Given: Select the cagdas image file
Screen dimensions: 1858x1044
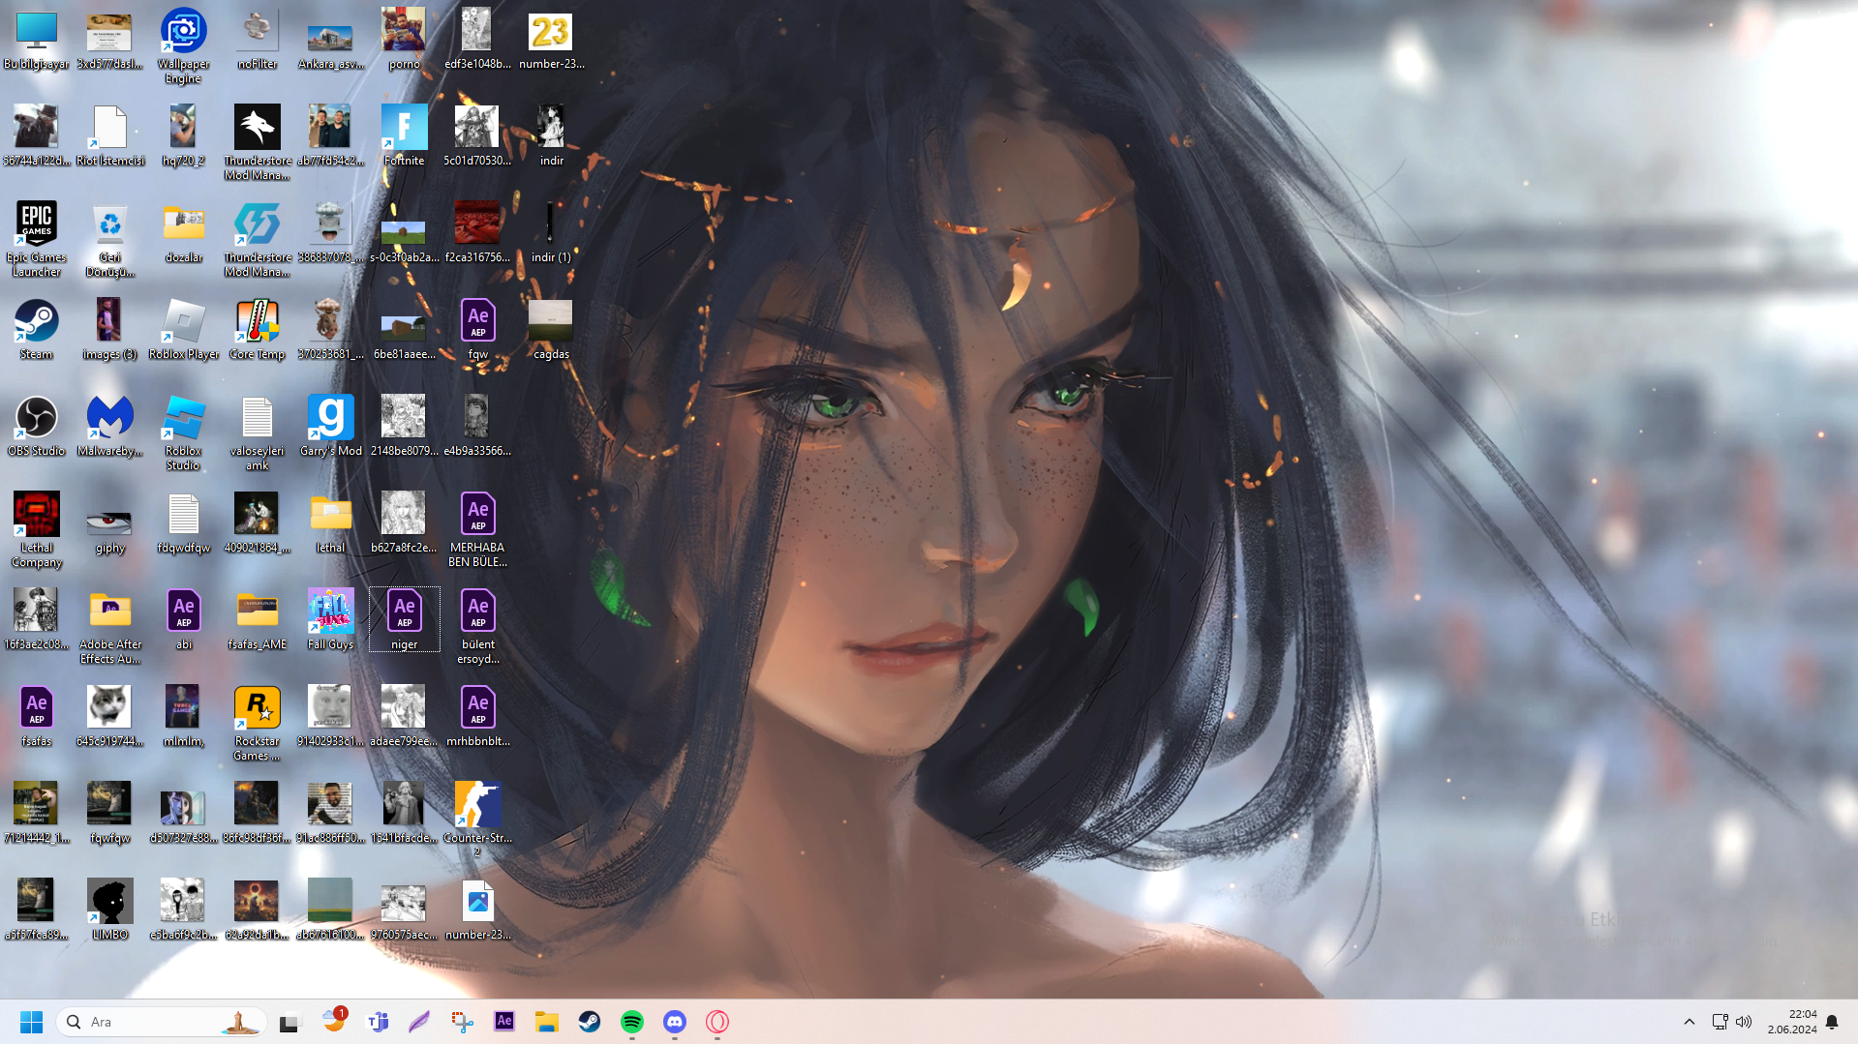Looking at the screenshot, I should pos(552,330).
